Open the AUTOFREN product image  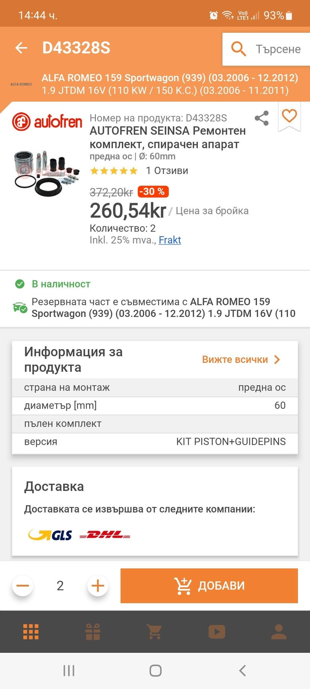[x=47, y=173]
